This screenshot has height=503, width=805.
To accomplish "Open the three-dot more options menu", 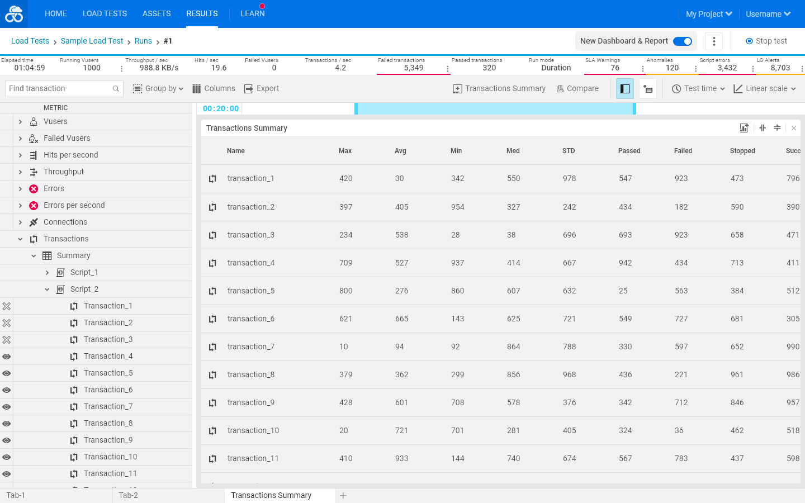I will click(x=714, y=41).
